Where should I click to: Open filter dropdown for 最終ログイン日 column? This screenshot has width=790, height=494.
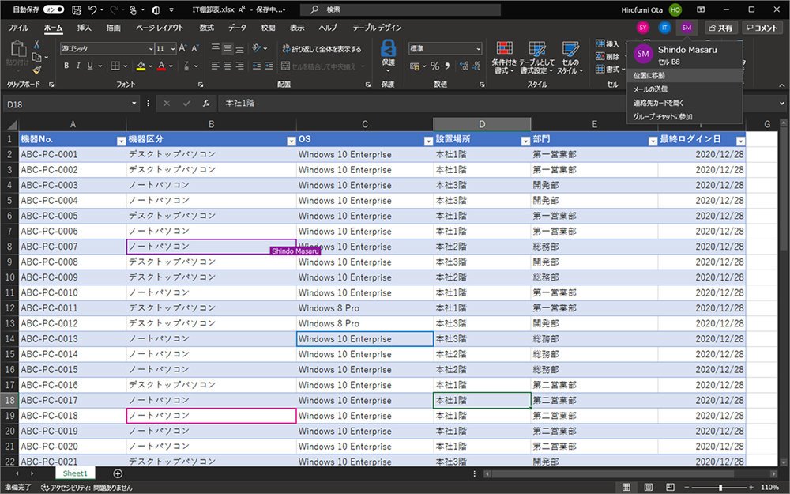(741, 141)
